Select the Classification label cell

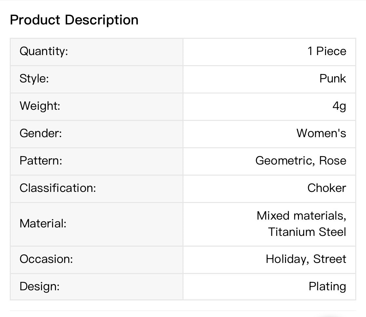click(97, 189)
